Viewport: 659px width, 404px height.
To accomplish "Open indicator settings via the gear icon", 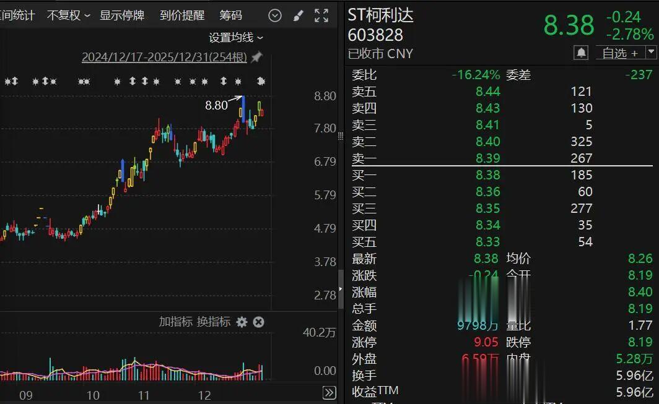I will (243, 322).
